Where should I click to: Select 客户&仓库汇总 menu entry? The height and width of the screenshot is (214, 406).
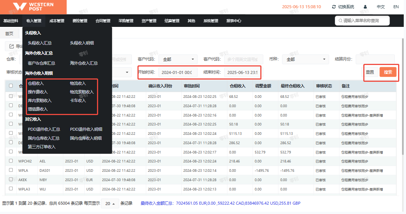click(42, 63)
